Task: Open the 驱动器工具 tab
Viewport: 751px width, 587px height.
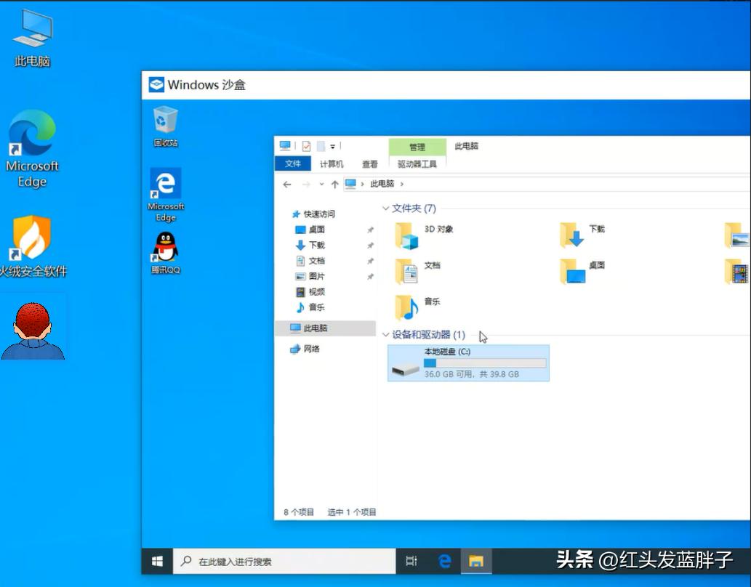Action: coord(418,163)
